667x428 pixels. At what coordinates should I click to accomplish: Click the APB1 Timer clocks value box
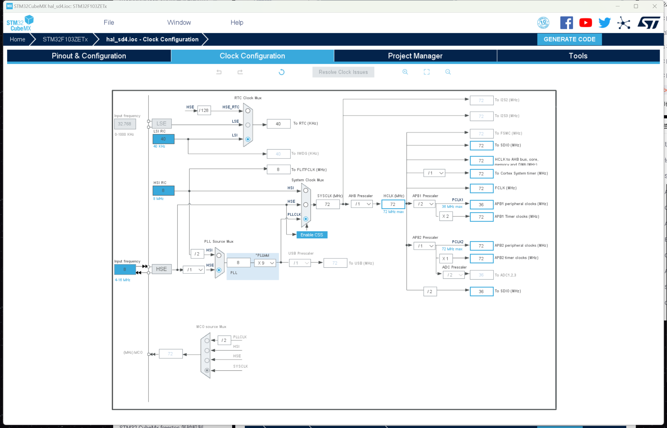click(482, 217)
